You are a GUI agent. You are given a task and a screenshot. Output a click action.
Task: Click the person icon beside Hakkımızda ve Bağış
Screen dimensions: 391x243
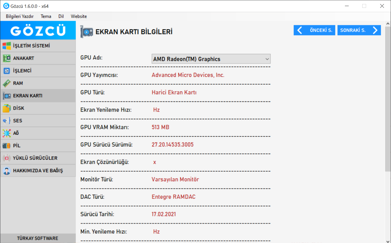click(x=7, y=171)
